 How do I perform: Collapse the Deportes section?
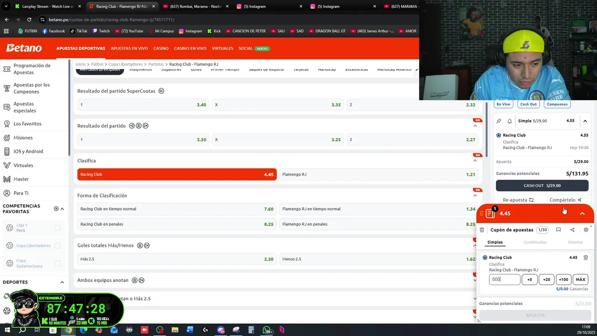click(x=62, y=282)
